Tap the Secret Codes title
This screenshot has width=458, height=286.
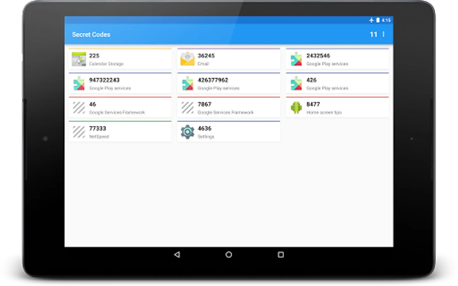pos(91,34)
